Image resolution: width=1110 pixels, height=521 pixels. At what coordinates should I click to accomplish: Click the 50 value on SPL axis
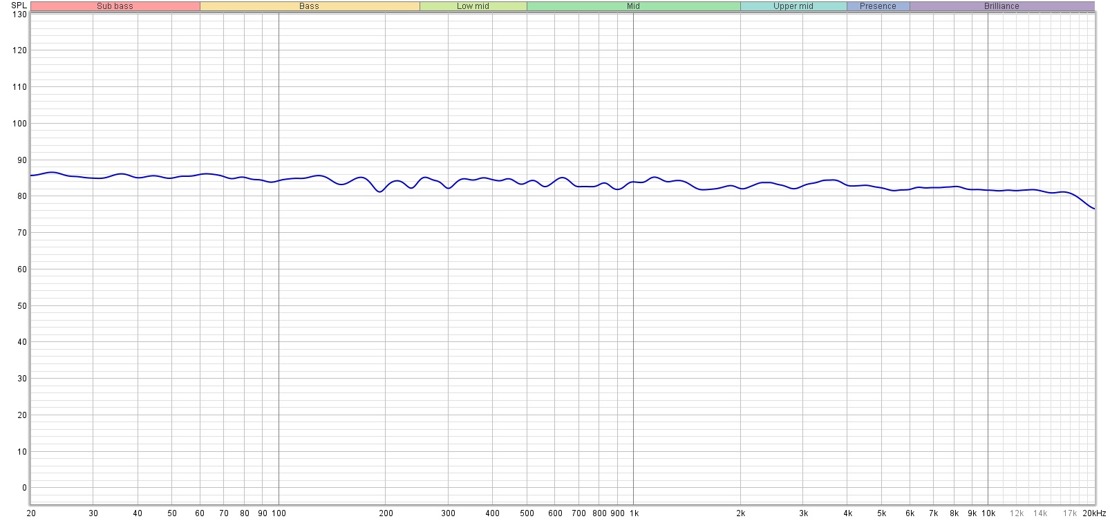tap(21, 306)
